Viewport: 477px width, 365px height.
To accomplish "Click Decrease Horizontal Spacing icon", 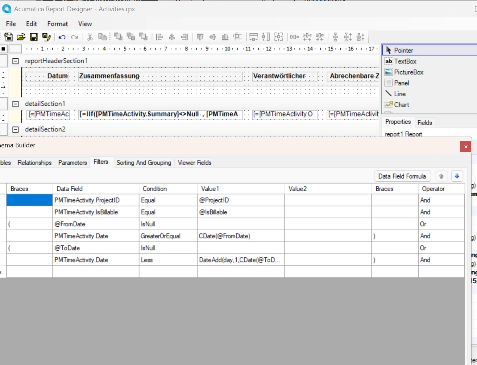I will pyautogui.click(x=320, y=37).
